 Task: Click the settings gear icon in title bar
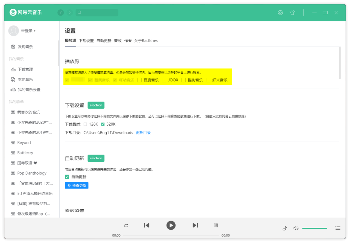pyautogui.click(x=280, y=13)
